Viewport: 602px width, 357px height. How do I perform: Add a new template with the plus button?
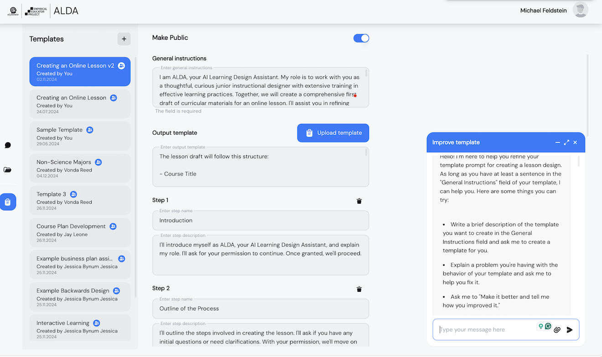click(x=124, y=39)
